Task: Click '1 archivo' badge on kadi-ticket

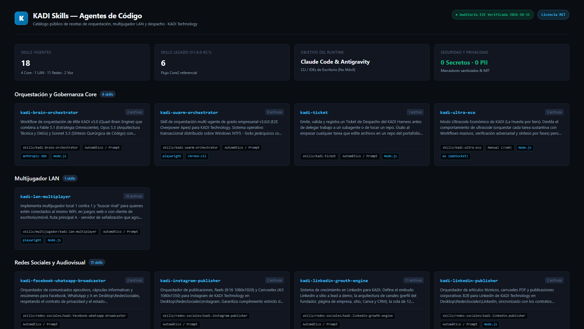Action: tap(415, 112)
